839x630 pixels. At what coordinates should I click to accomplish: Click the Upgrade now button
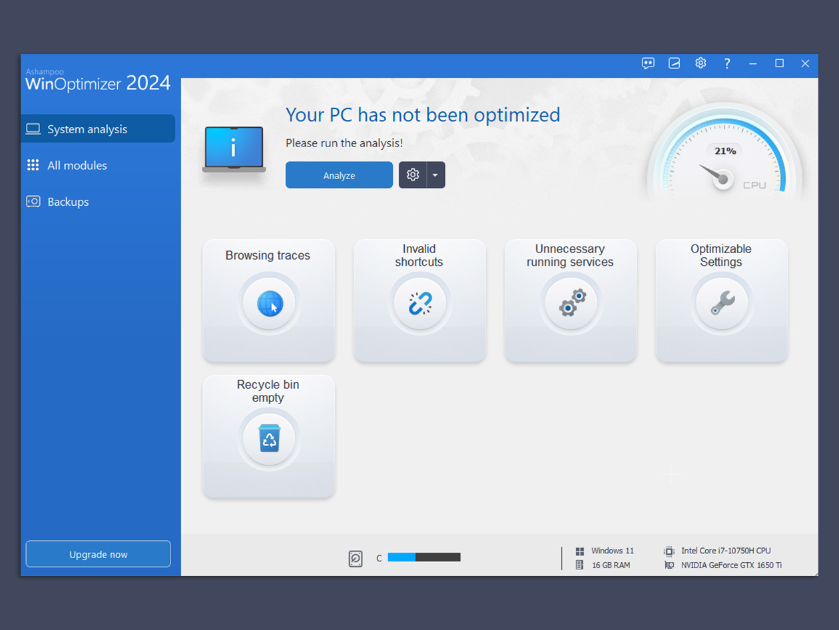98,554
